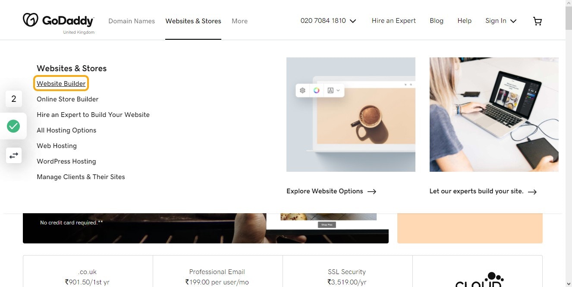572x287 pixels.
Task: Click the page vertical scrollbar
Action: (x=569, y=143)
